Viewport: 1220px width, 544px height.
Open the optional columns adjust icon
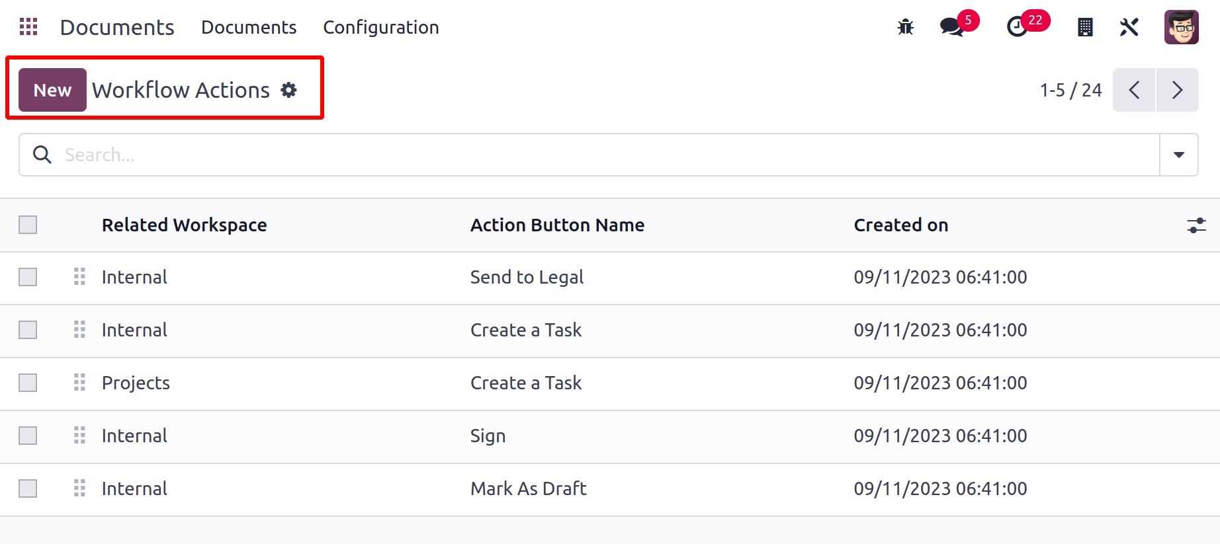click(1196, 225)
